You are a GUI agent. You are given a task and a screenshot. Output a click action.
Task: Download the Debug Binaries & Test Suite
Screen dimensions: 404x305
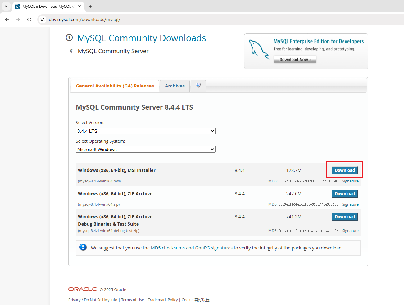coord(345,217)
